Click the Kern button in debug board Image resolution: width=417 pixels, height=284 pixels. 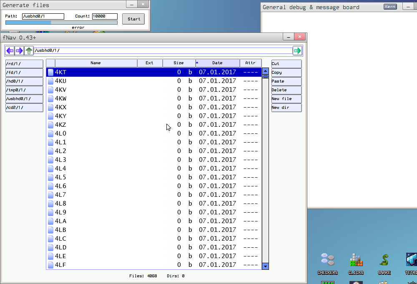coord(390,7)
